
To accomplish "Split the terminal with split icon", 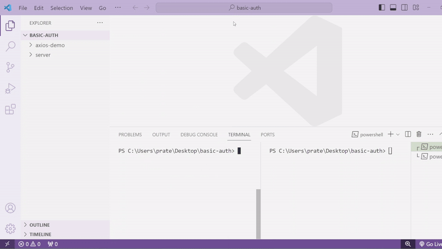I will (408, 134).
